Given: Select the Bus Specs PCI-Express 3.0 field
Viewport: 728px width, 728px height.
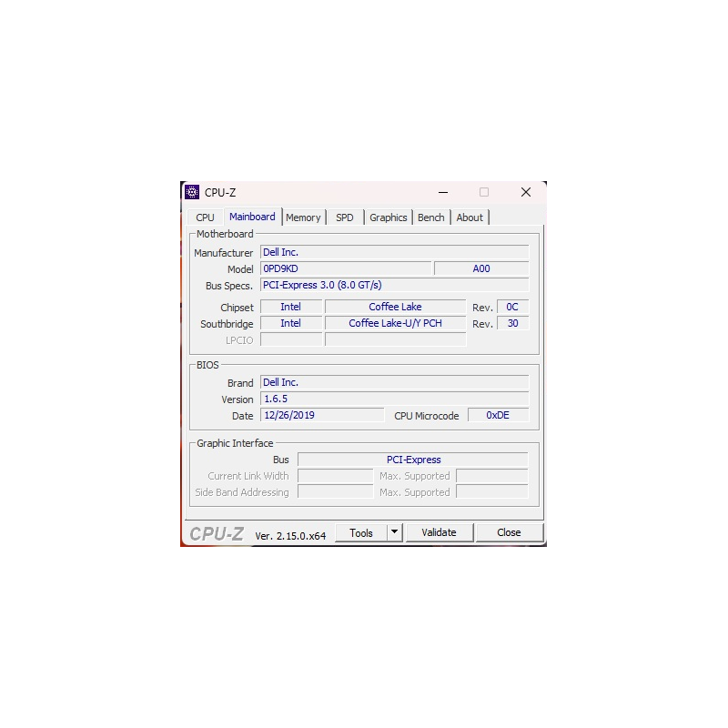Looking at the screenshot, I should click(x=393, y=285).
